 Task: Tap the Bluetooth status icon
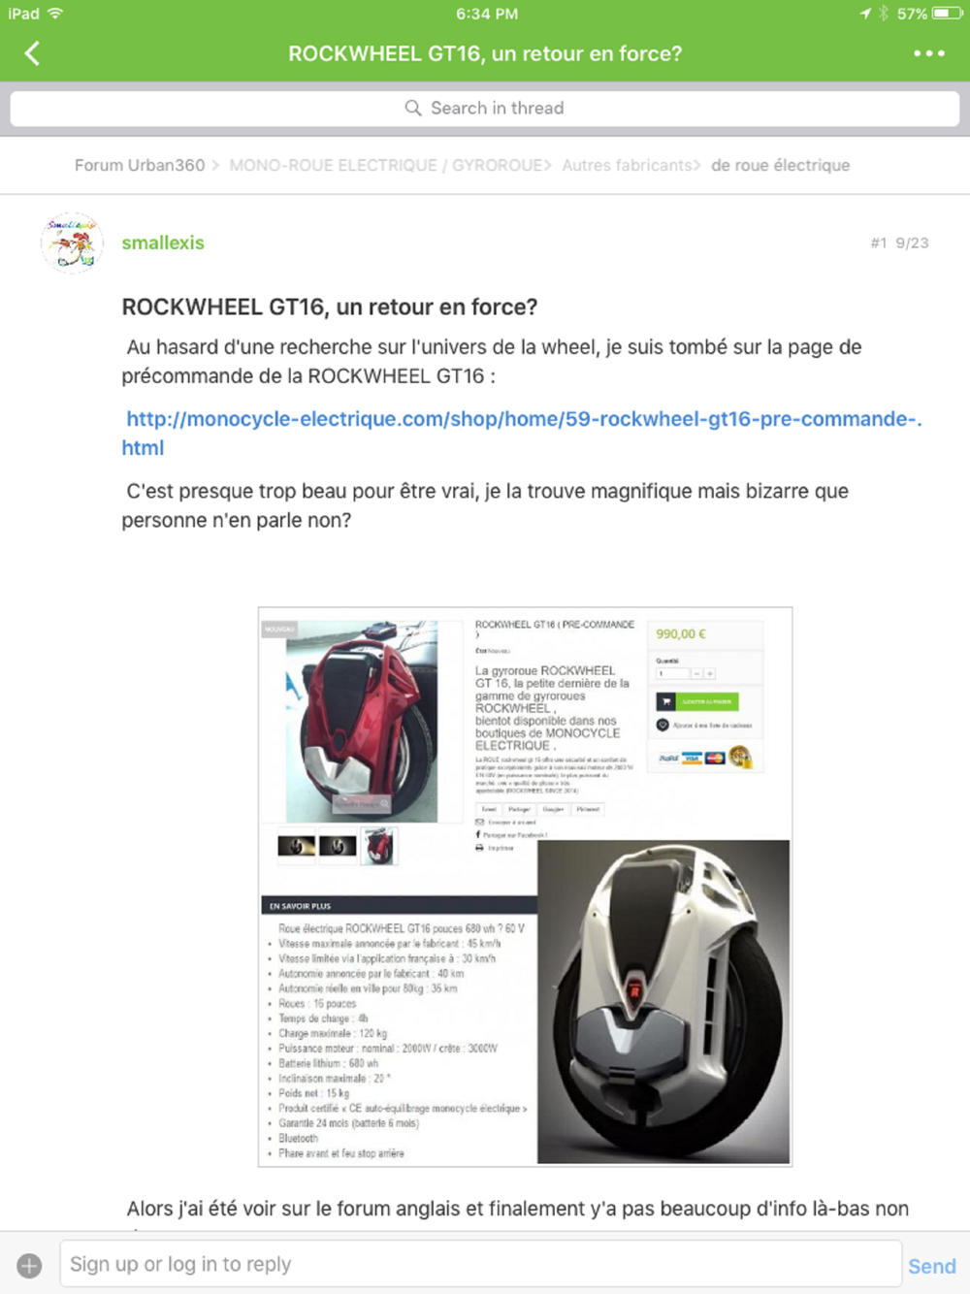pos(883,14)
